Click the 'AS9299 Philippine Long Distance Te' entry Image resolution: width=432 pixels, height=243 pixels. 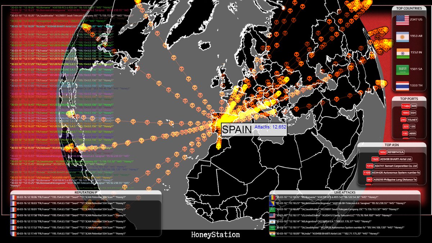[x=395, y=180]
